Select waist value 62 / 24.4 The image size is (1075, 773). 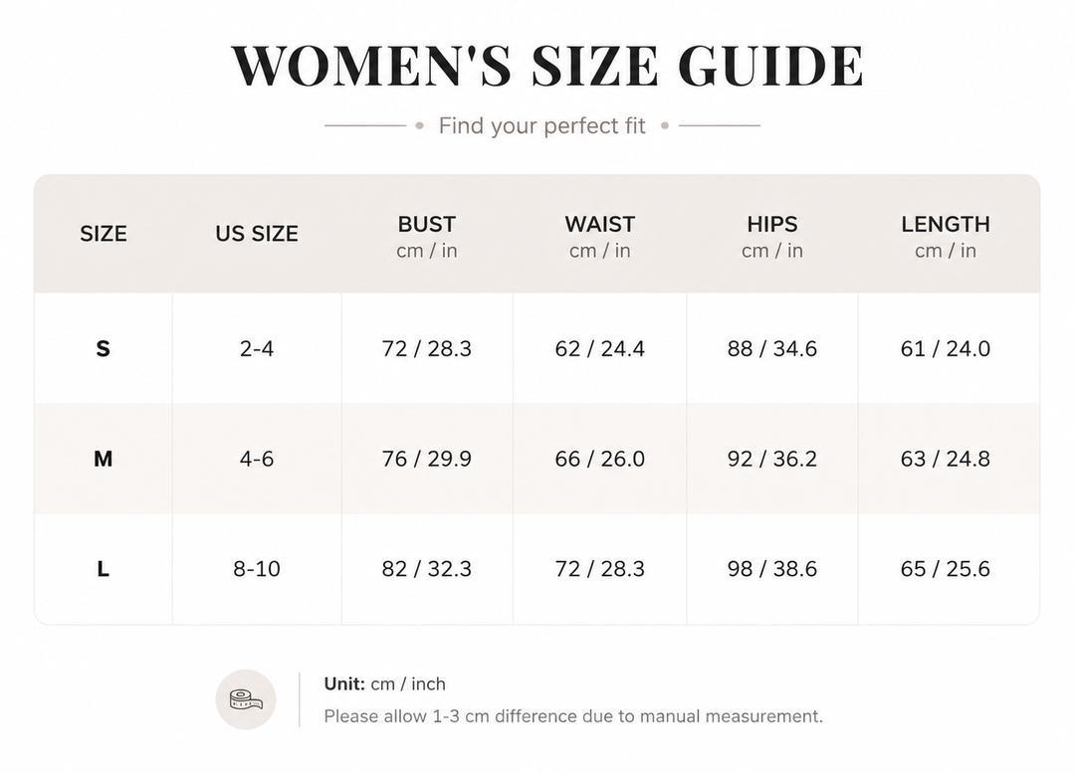click(x=600, y=349)
